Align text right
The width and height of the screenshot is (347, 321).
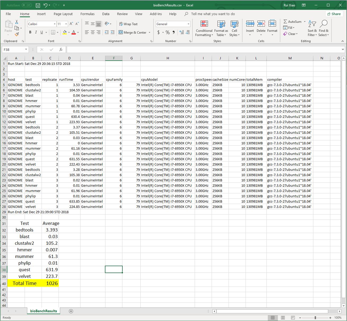click(x=99, y=32)
